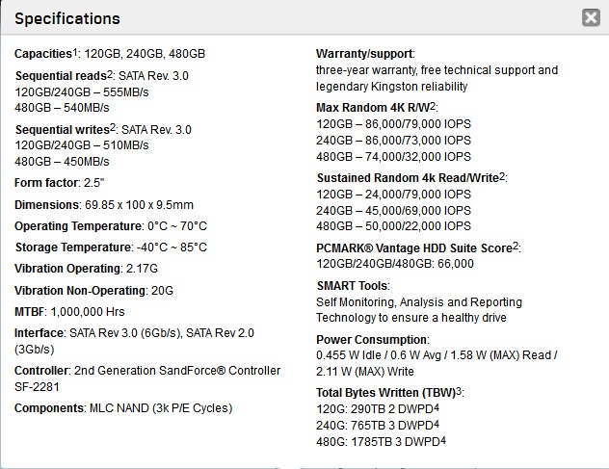Select the Storage Temperature label
This screenshot has width=609, height=469.
[x=72, y=248]
